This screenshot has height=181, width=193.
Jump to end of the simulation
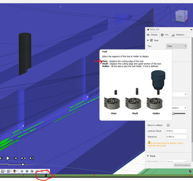(x=31, y=158)
